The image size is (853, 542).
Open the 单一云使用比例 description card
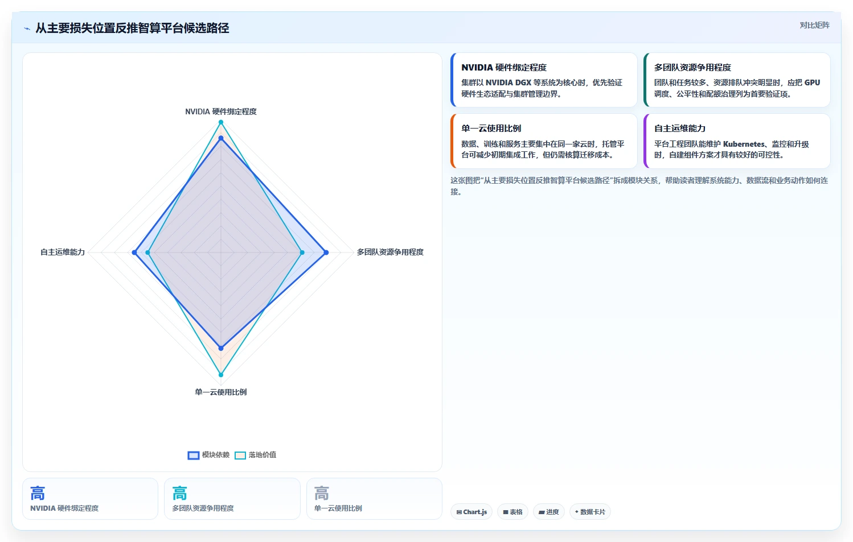pos(544,141)
